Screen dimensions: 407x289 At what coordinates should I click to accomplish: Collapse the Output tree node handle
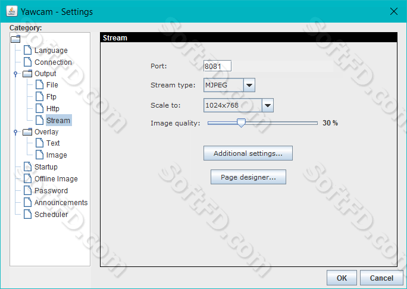(x=15, y=74)
